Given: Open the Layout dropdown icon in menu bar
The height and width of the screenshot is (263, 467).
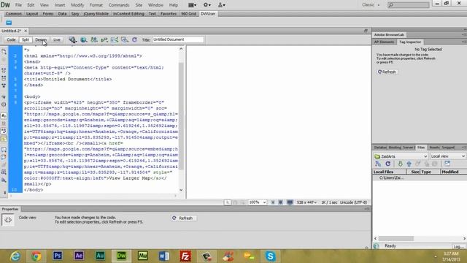Looking at the screenshot, I should (x=193, y=5).
